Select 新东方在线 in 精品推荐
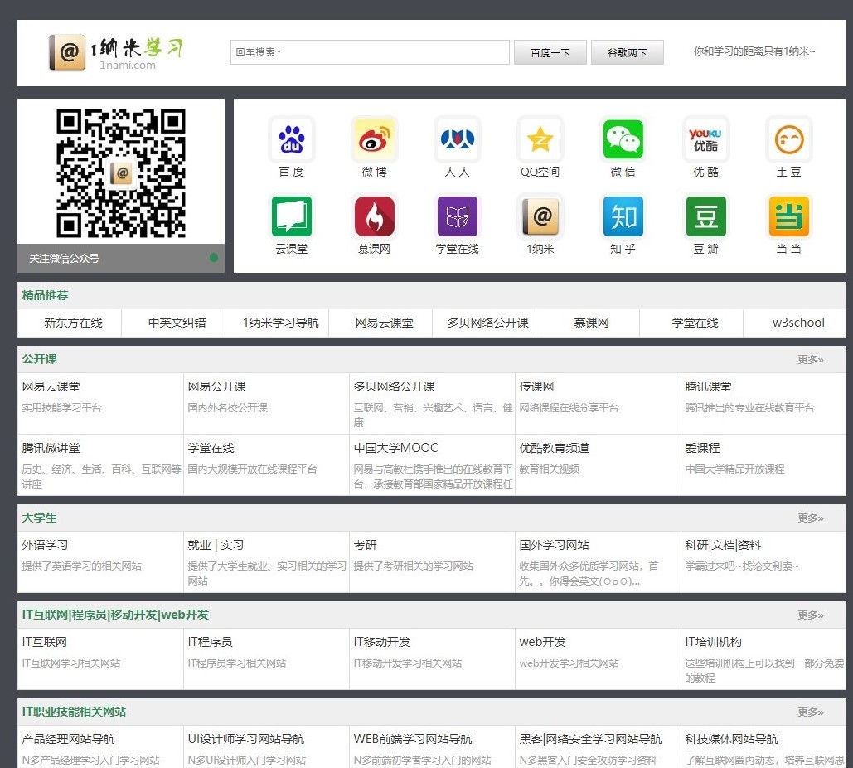 point(73,323)
